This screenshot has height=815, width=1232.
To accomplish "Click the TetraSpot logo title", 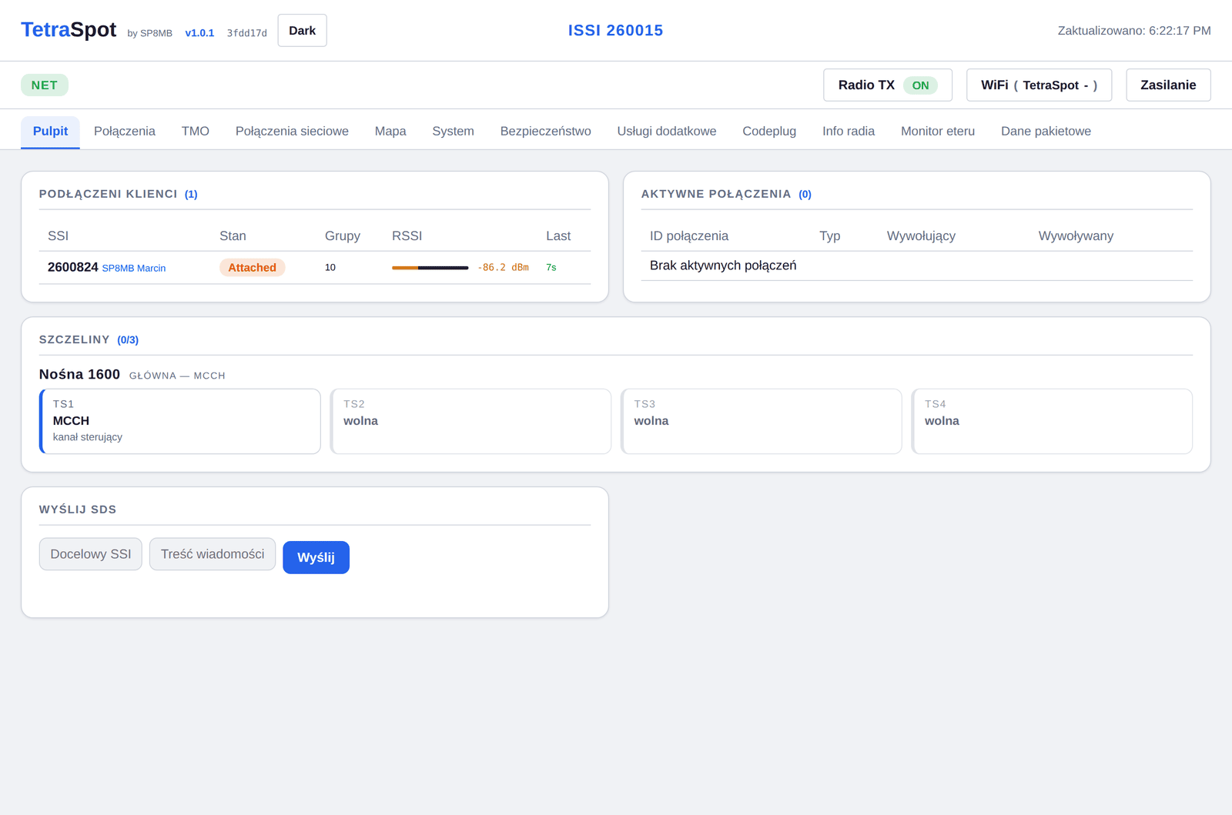I will [x=69, y=29].
